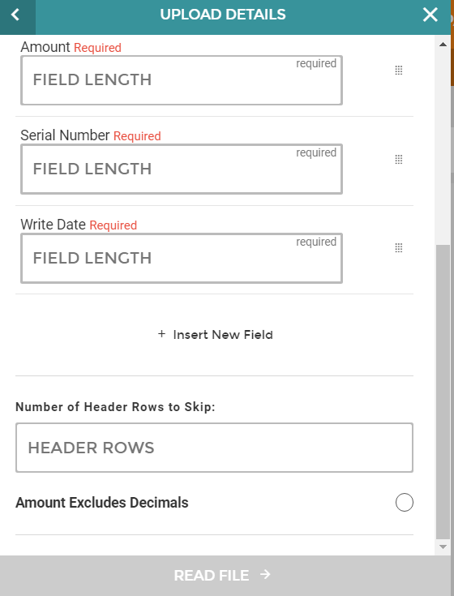The image size is (454, 596).
Task: Click the empty scrollbar track above thumb
Action: click(443, 147)
